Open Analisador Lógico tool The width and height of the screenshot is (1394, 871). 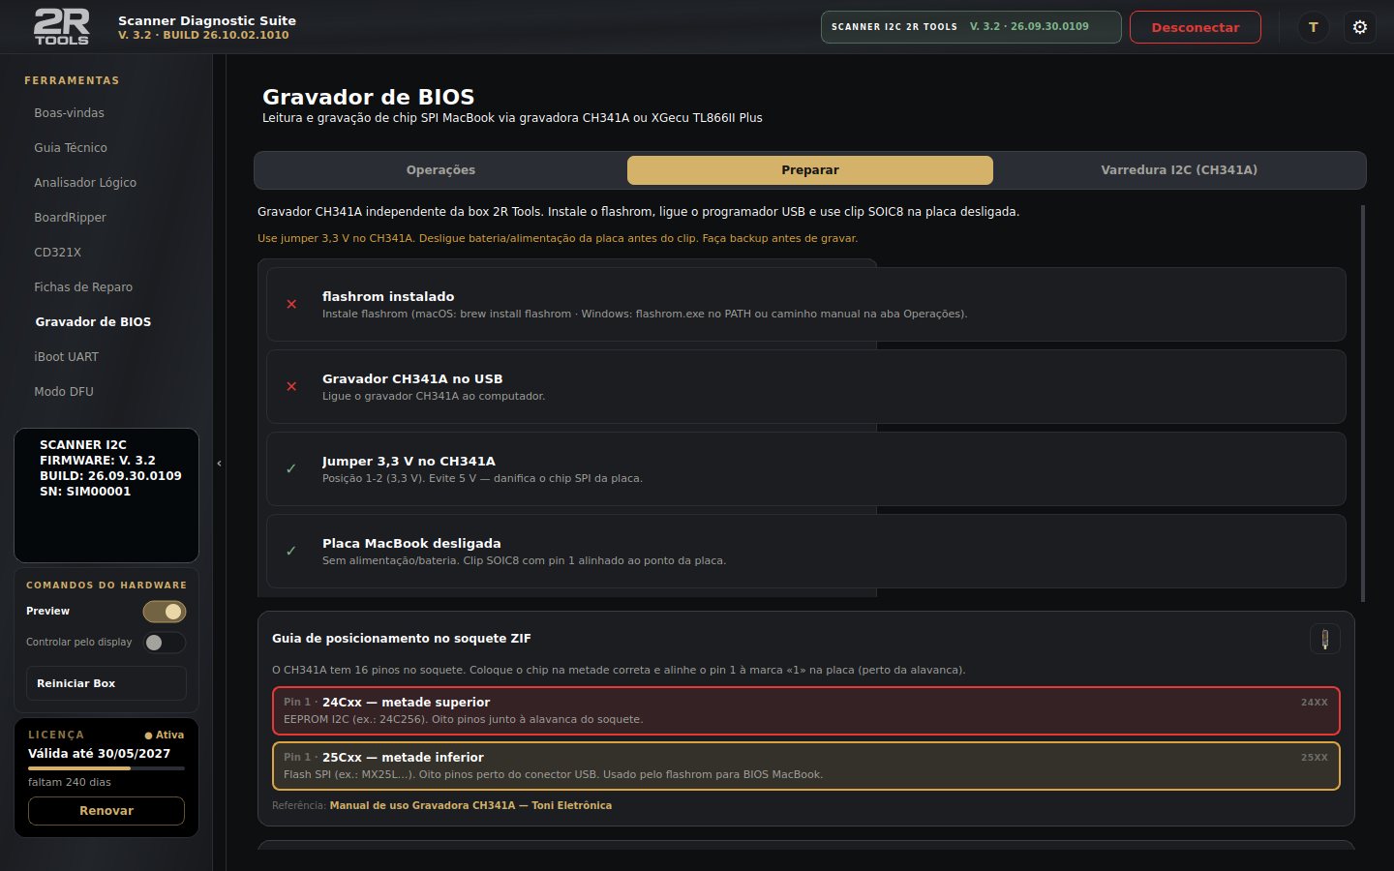(x=85, y=183)
